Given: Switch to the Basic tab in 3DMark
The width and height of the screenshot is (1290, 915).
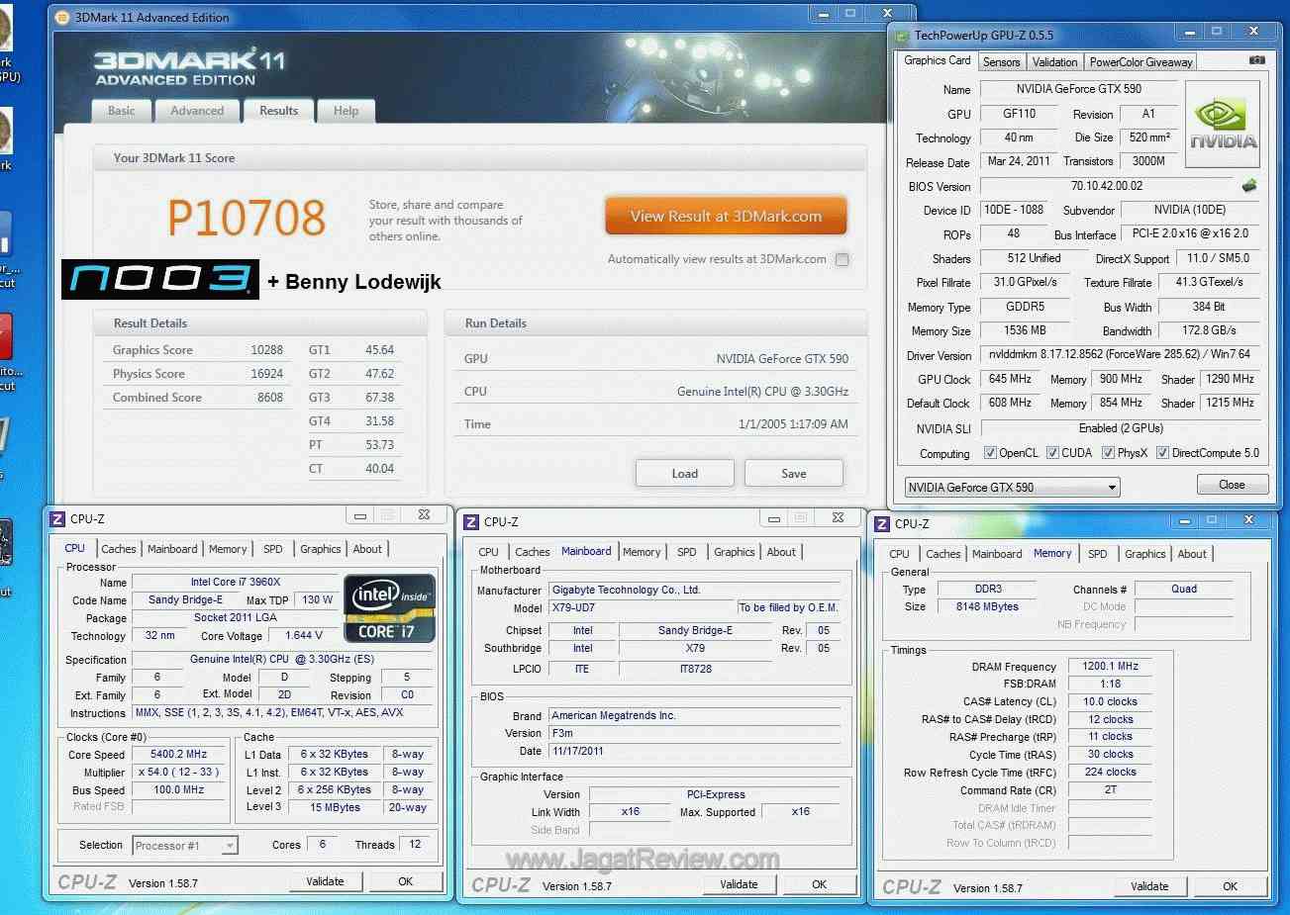Looking at the screenshot, I should [x=122, y=111].
